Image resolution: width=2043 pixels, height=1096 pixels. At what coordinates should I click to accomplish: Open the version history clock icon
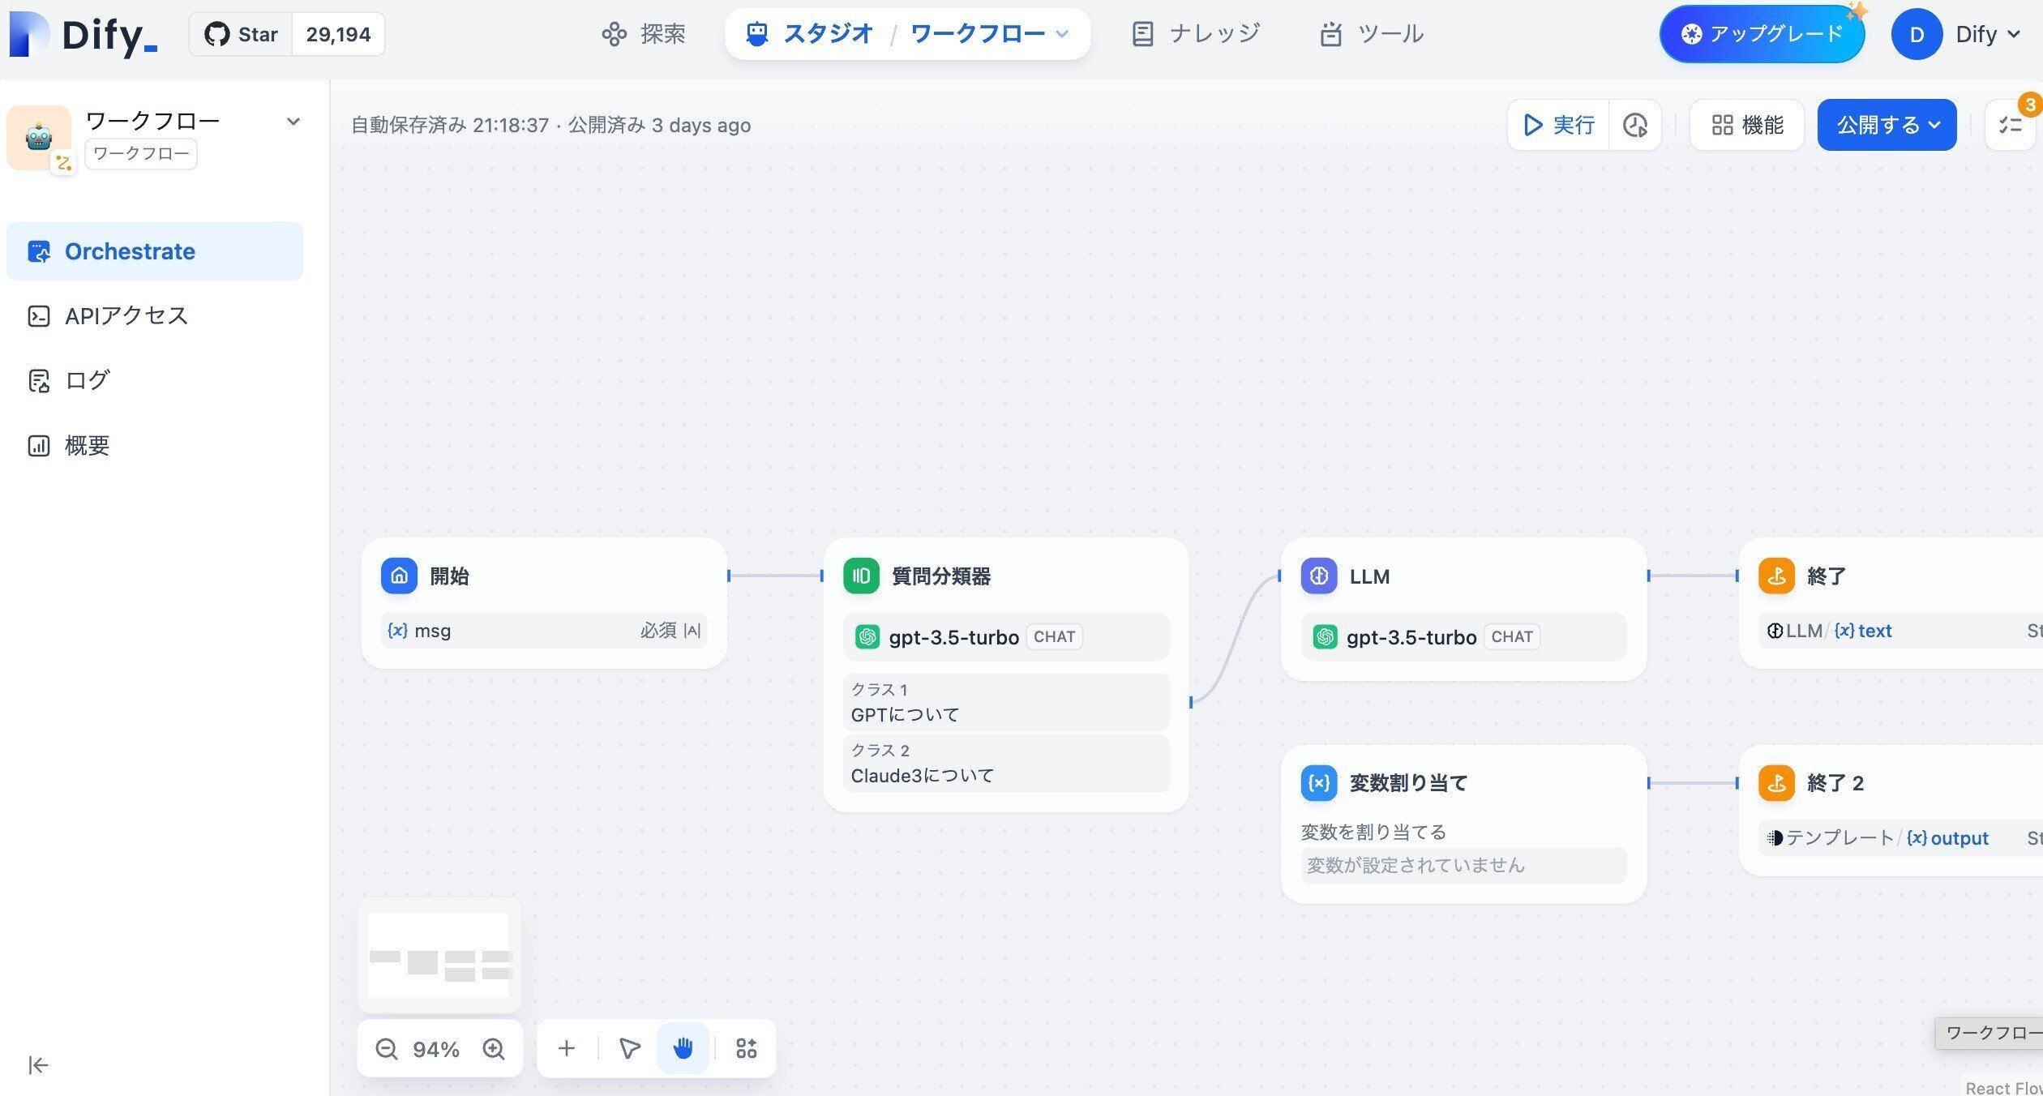click(x=1635, y=125)
